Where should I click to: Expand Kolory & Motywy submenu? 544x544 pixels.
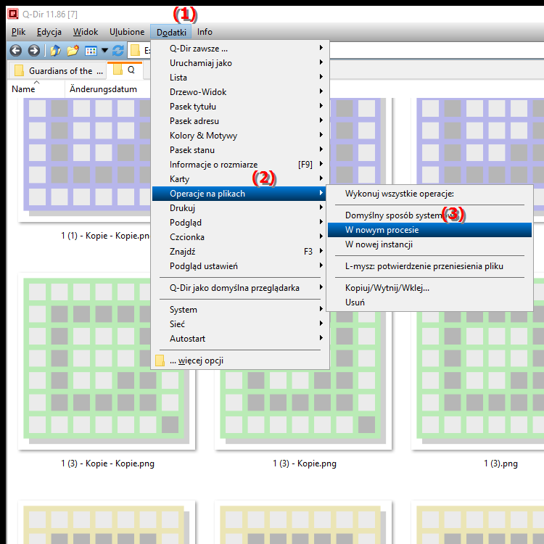click(240, 136)
